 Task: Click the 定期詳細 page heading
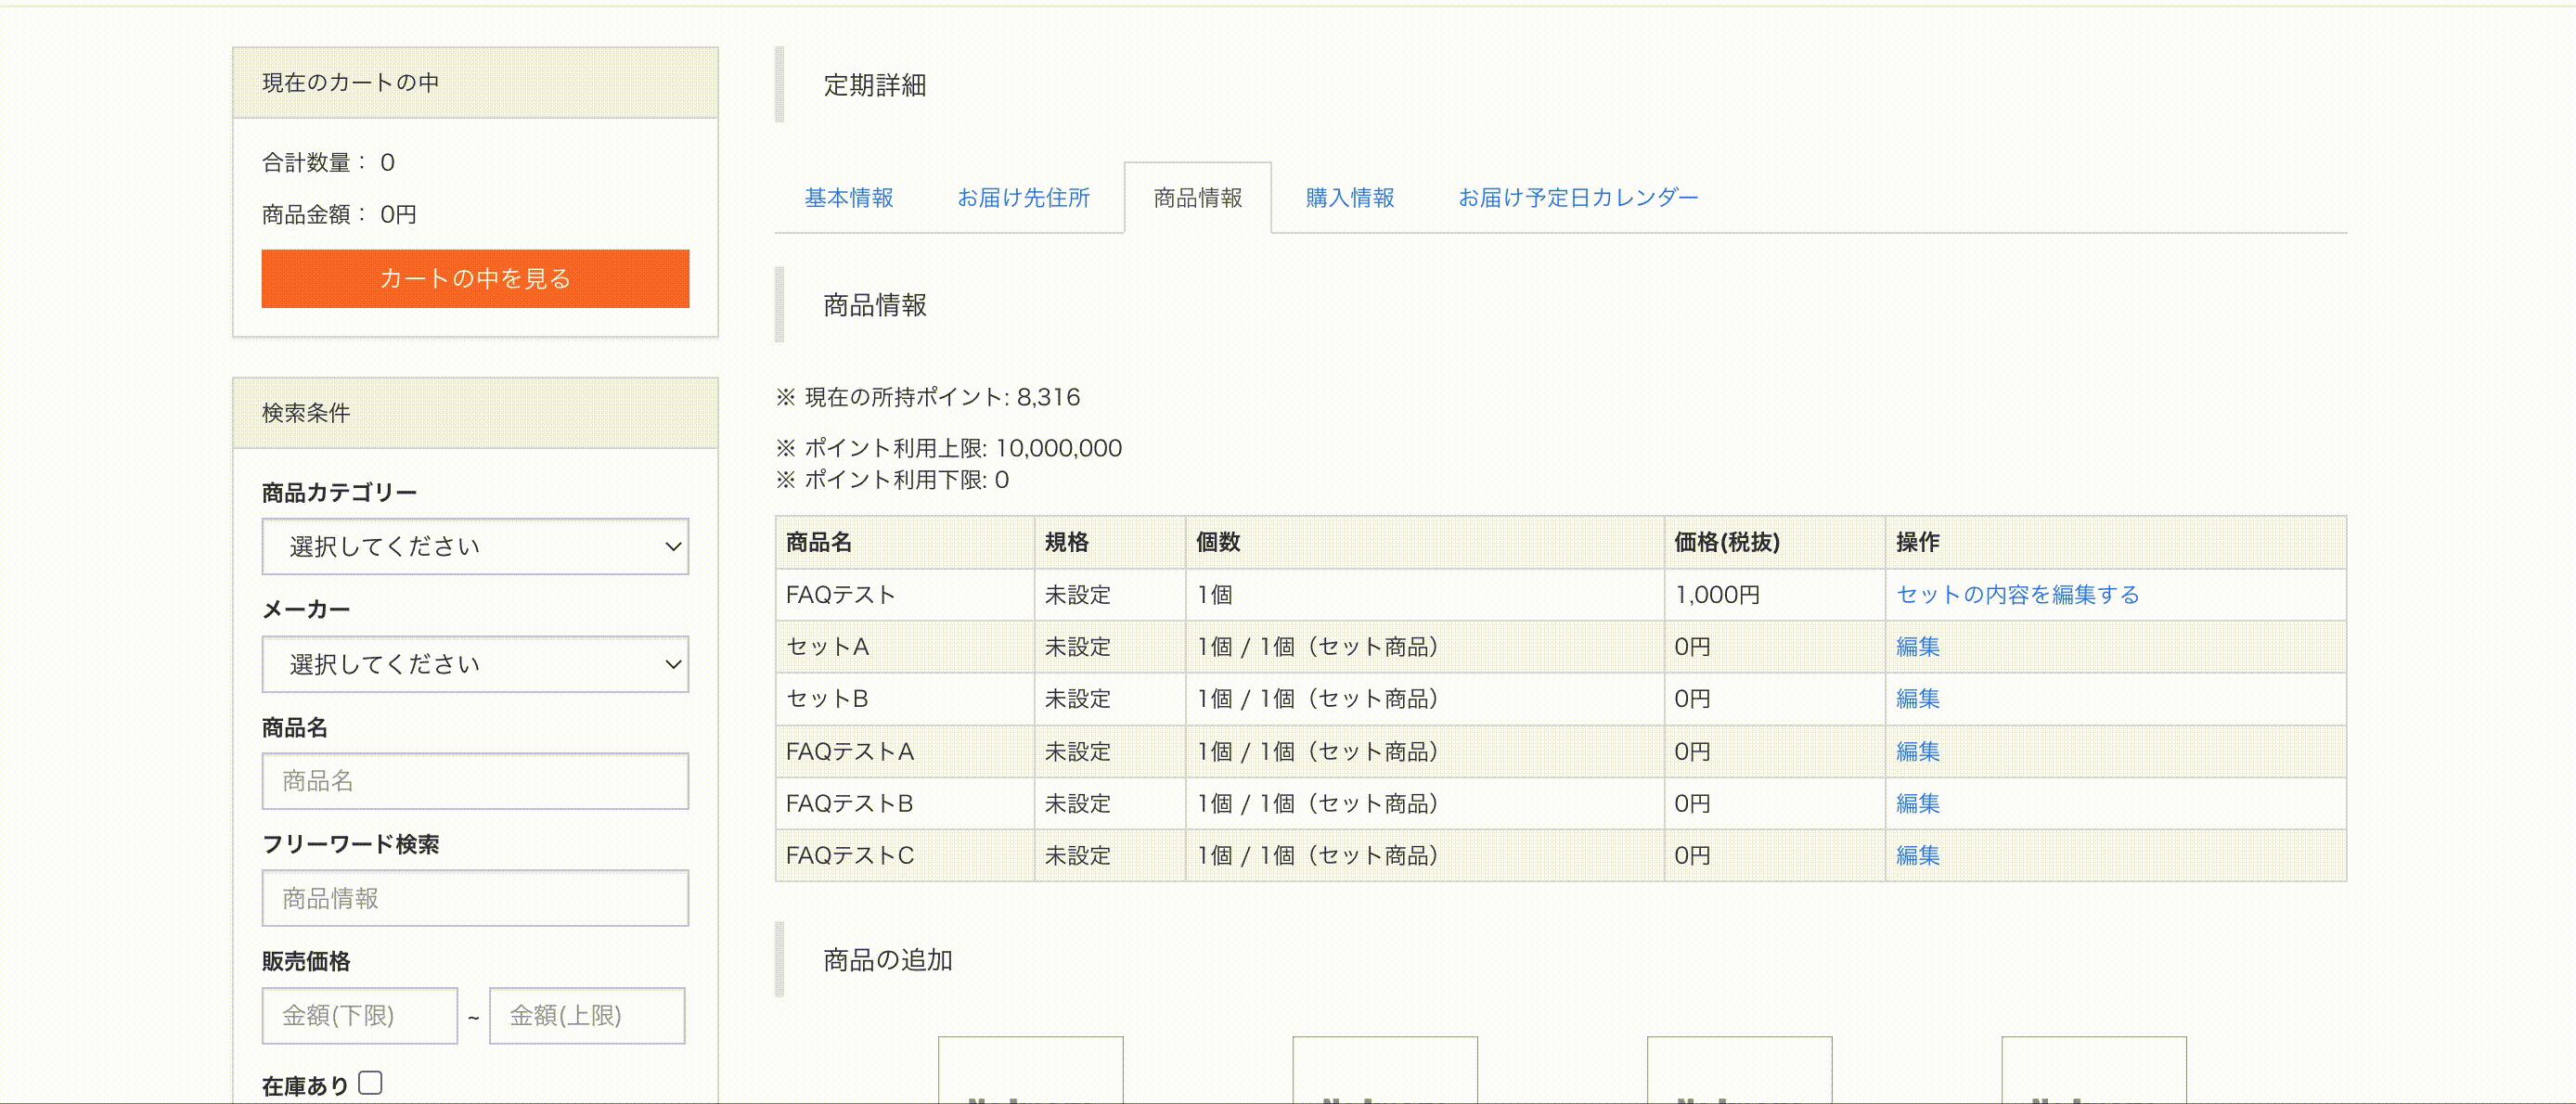click(x=875, y=85)
